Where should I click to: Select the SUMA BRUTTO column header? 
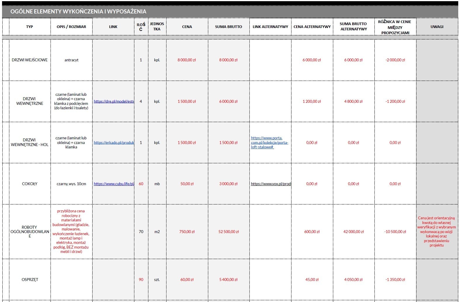[229, 27]
